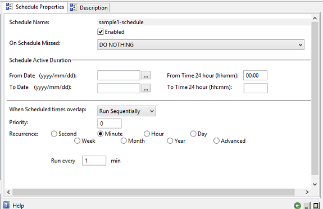Image resolution: width=323 pixels, height=209 pixels.
Task: Expand the Run Sequentially dropdown
Action: click(x=126, y=111)
